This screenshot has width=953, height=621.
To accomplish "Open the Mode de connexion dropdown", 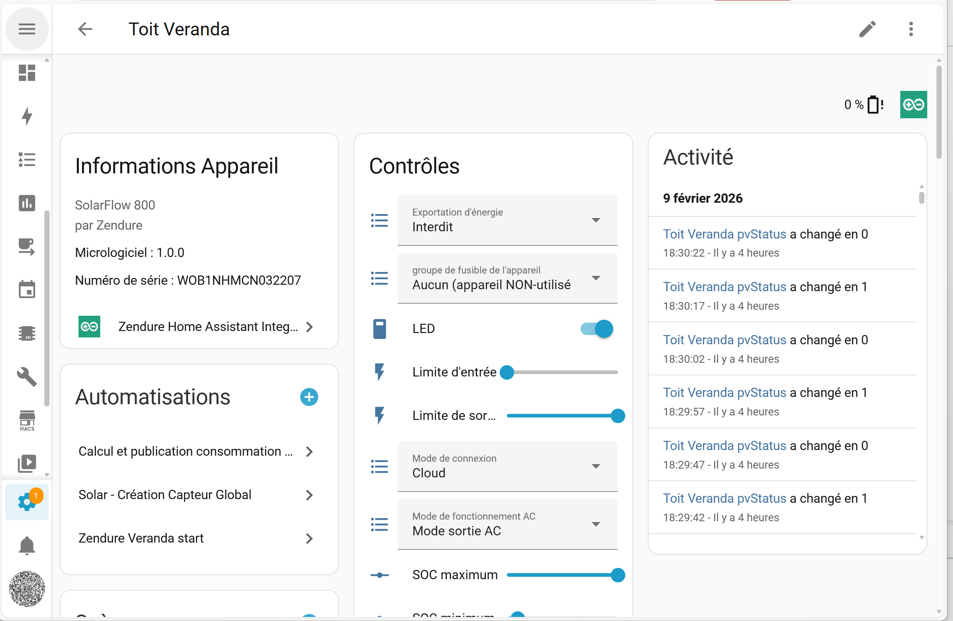I will click(507, 466).
